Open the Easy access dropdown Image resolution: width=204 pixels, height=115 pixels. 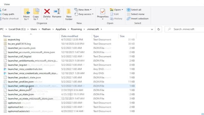click(x=84, y=14)
